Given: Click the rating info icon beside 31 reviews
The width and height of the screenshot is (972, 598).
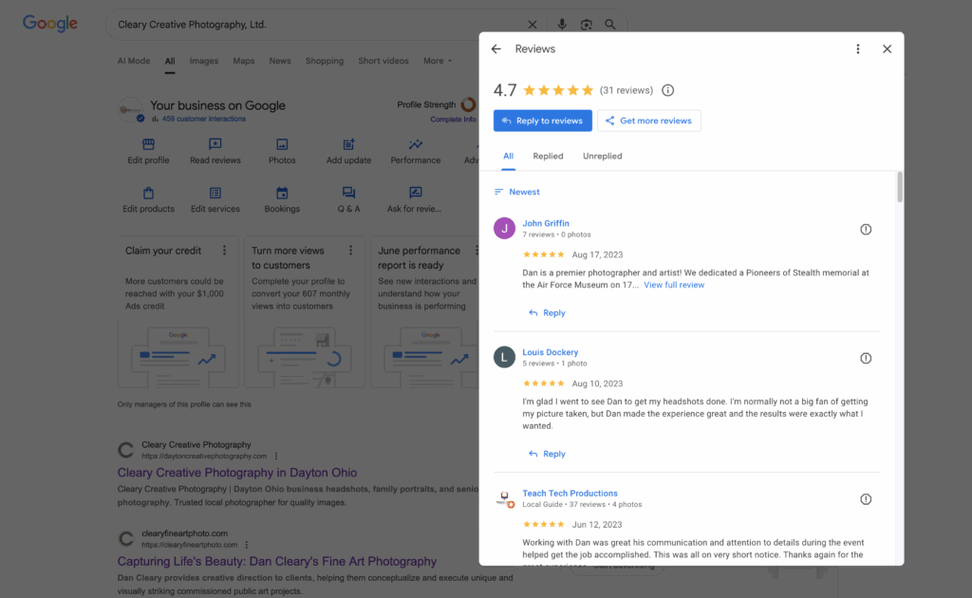Looking at the screenshot, I should tap(667, 91).
